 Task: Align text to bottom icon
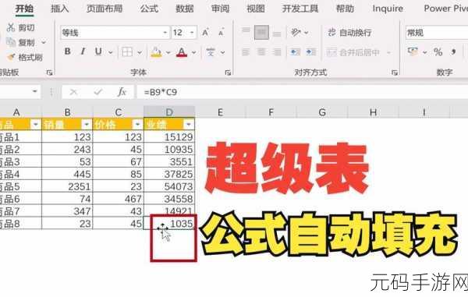point(277,34)
